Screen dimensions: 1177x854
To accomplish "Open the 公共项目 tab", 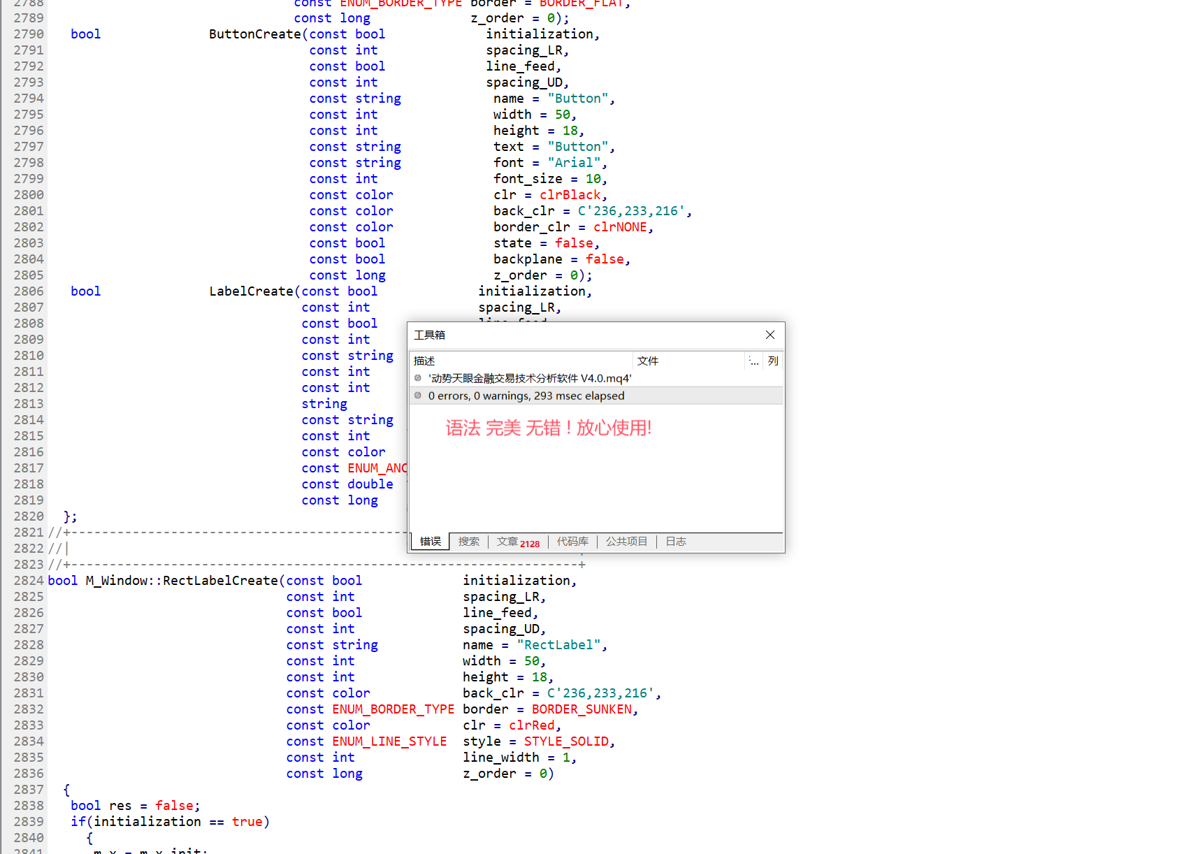I will [x=626, y=542].
